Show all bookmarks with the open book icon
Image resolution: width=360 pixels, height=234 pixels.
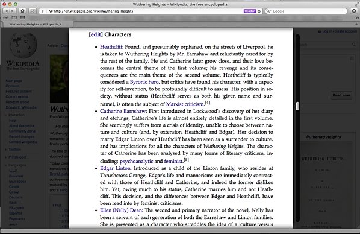click(x=14, y=17)
